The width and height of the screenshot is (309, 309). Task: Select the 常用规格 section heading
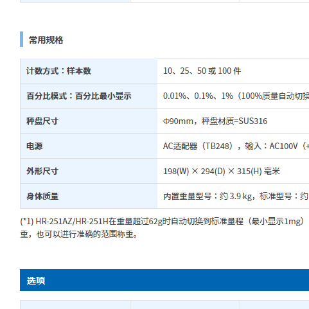point(46,40)
